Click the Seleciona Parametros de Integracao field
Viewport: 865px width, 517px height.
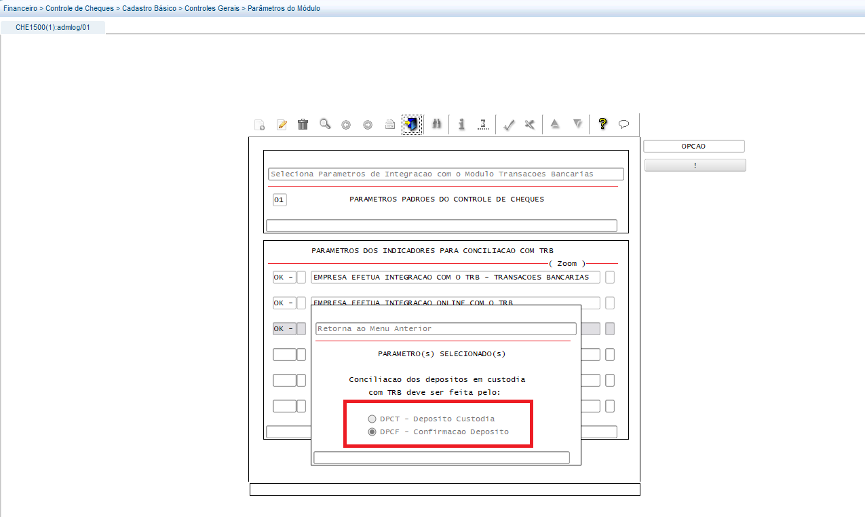(446, 174)
